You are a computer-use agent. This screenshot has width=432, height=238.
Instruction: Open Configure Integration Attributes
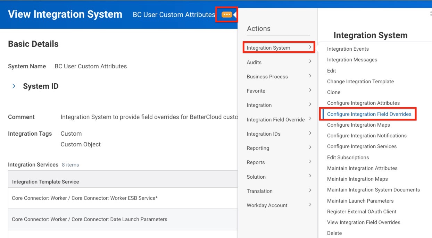click(x=363, y=103)
